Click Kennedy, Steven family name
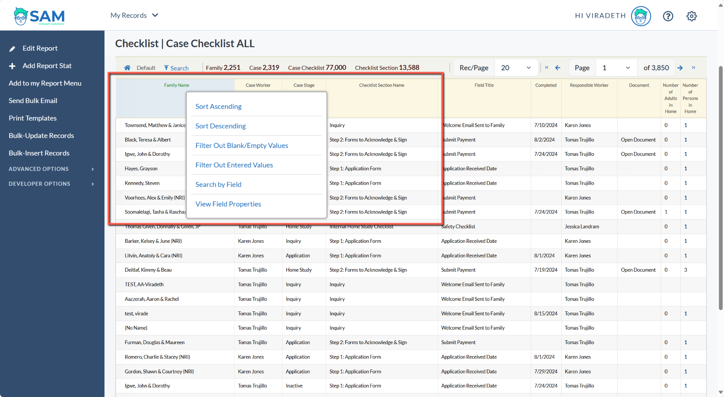Screen dimensions: 724x397 [x=142, y=183]
